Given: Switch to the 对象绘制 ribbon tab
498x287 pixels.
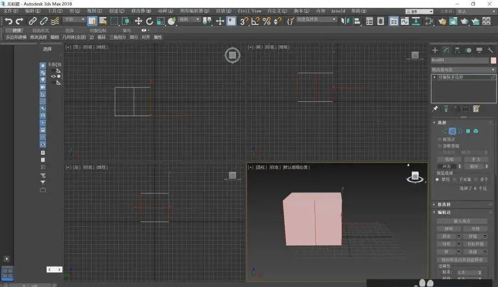Looking at the screenshot, I should 98,30.
